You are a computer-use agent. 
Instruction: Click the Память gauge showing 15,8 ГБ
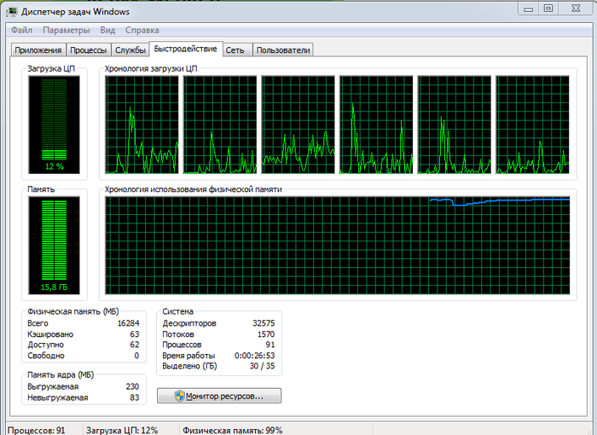tap(54, 246)
